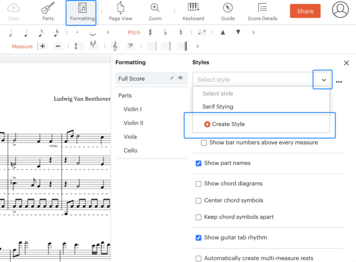Viewport: 356px width, 262px height.
Task: Click the grace note tool icon
Action: [202, 32]
